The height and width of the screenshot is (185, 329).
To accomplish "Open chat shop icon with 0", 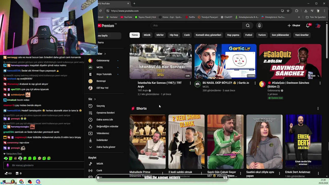I will pyautogui.click(x=19, y=173).
